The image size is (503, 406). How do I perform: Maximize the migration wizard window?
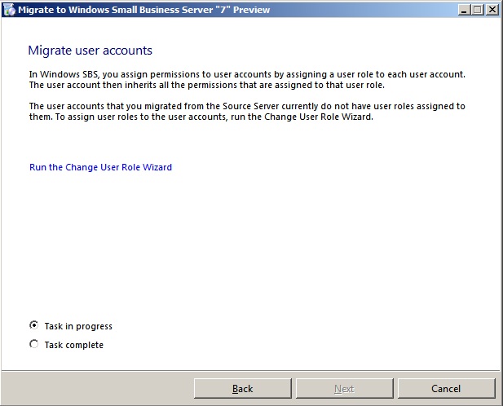click(477, 10)
